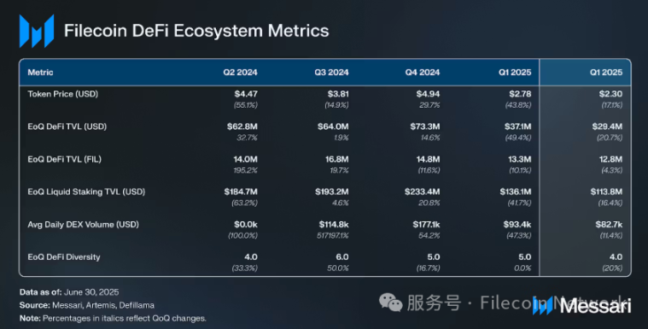
Task: Click the DeFi TVL value '$64.0M'
Action: coord(333,126)
